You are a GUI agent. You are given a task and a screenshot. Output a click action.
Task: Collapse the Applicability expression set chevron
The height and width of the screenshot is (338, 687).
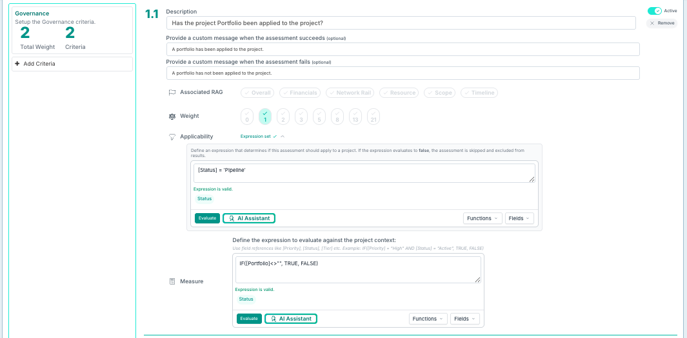tap(283, 136)
